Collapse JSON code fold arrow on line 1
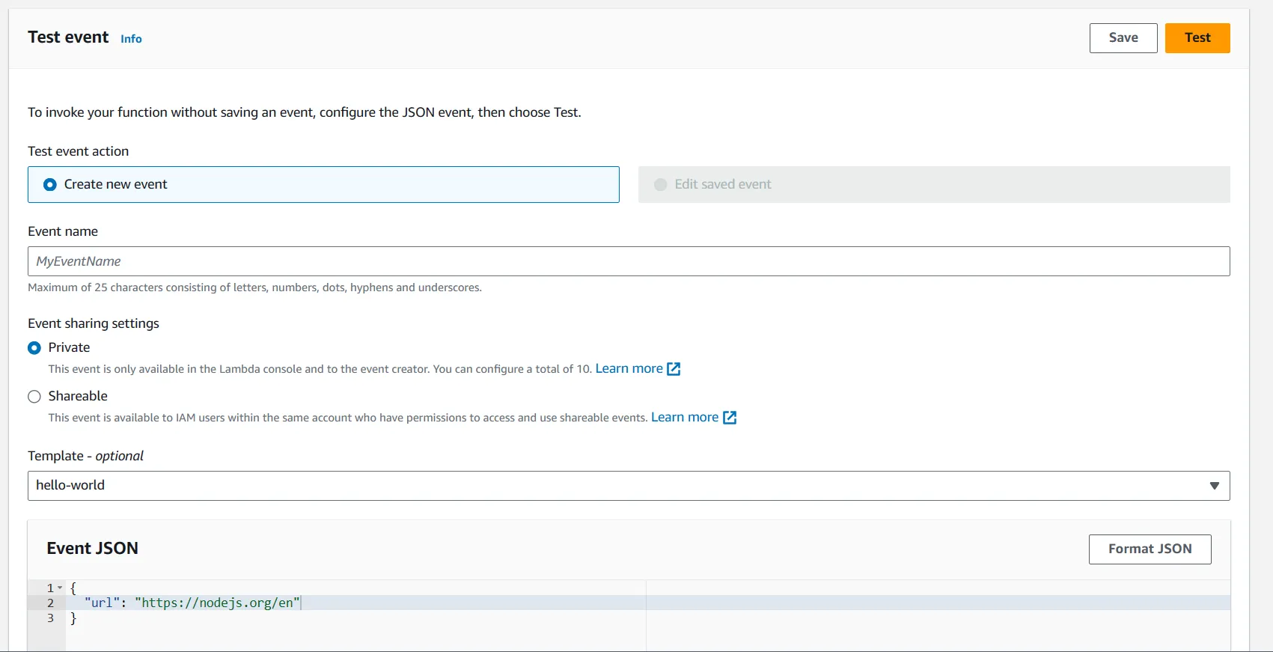This screenshot has height=652, width=1273. (60, 588)
